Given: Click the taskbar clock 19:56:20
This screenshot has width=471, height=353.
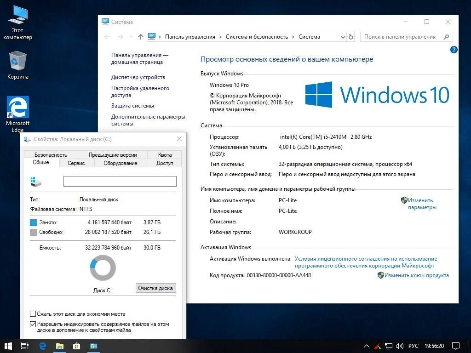Looking at the screenshot, I should click(x=434, y=346).
